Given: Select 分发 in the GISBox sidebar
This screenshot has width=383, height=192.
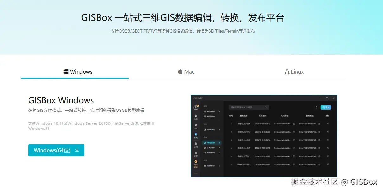Looking at the screenshot, I should click(196, 136).
